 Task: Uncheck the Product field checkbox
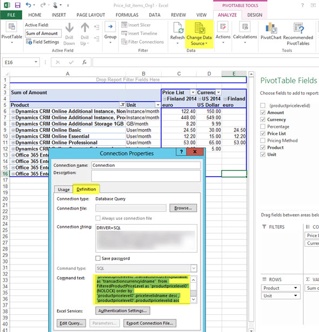263,147
